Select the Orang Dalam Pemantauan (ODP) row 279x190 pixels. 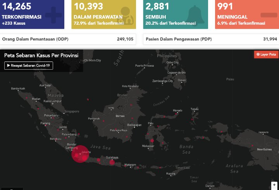click(x=68, y=39)
